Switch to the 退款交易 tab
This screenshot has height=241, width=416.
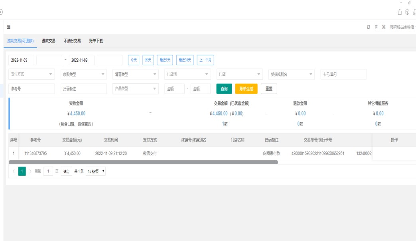49,41
